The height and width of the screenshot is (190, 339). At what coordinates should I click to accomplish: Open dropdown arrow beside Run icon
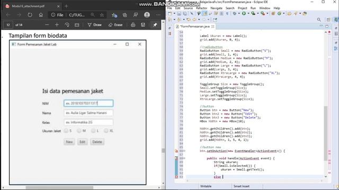click(248, 14)
